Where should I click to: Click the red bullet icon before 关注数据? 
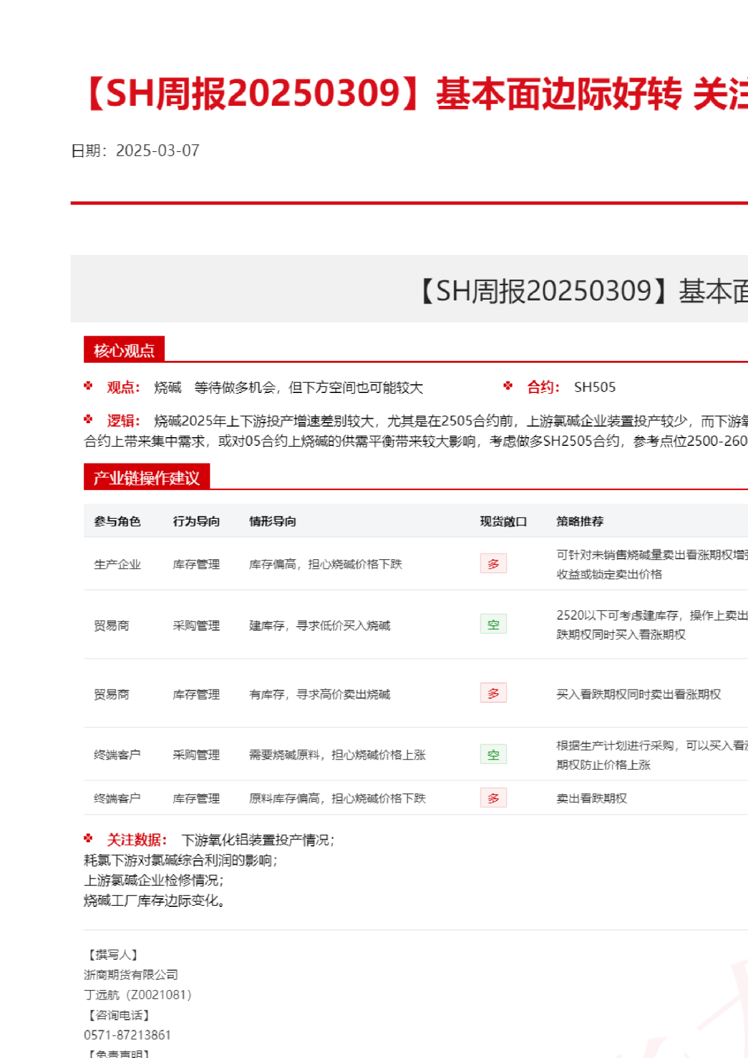88,838
